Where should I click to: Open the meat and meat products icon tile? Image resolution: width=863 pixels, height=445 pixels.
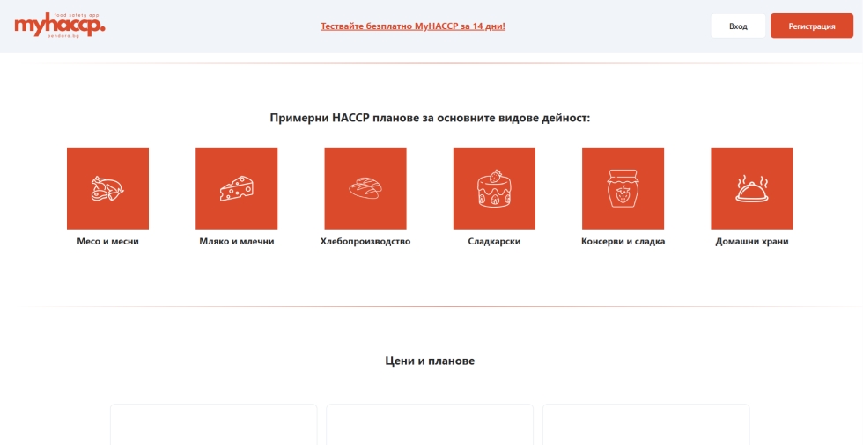[107, 188]
